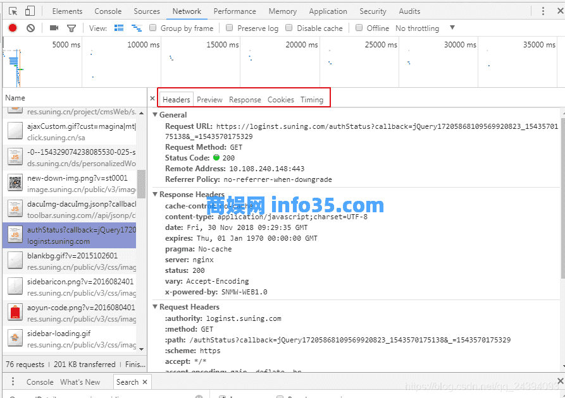Screen dimensions: 565x398
Task: Open the Response detail tab
Action: pyautogui.click(x=245, y=99)
